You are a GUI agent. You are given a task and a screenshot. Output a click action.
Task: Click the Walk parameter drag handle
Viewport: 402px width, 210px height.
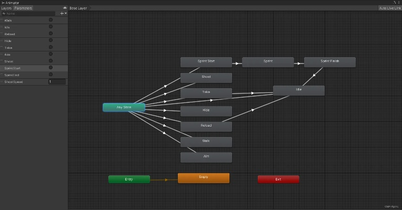tap(2, 20)
